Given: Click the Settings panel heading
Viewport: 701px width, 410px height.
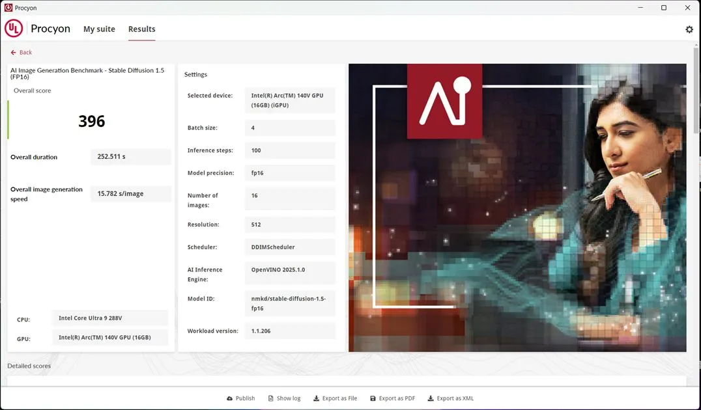Looking at the screenshot, I should click(196, 75).
